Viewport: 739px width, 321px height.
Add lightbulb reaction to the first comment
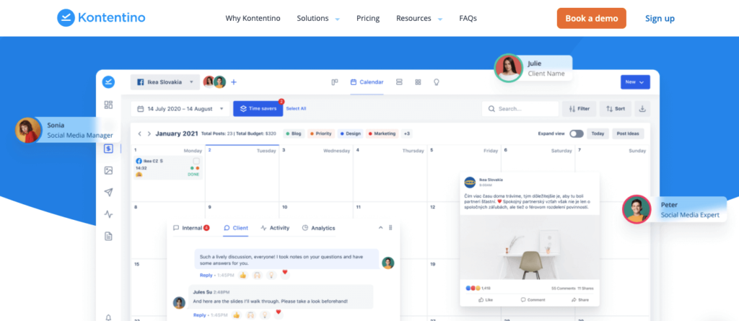[x=271, y=276]
